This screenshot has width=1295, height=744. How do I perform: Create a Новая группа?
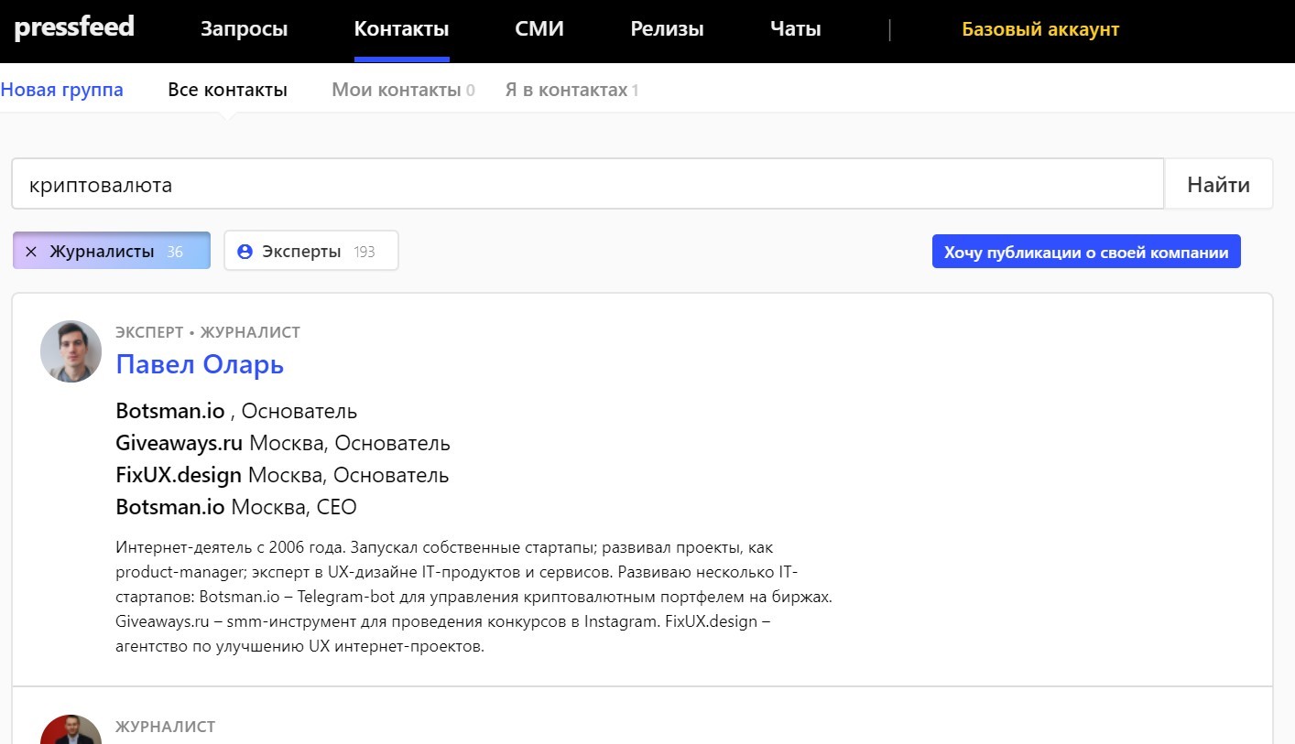coord(62,90)
